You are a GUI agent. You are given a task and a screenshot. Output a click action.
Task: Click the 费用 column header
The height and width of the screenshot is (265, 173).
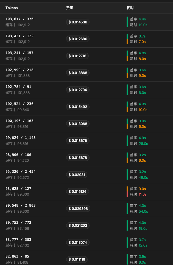(69, 8)
